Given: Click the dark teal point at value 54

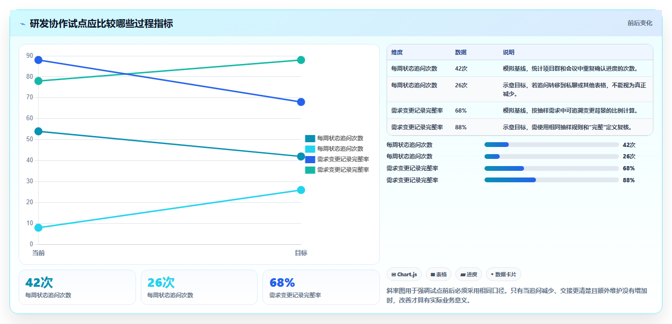Looking at the screenshot, I should click(39, 131).
